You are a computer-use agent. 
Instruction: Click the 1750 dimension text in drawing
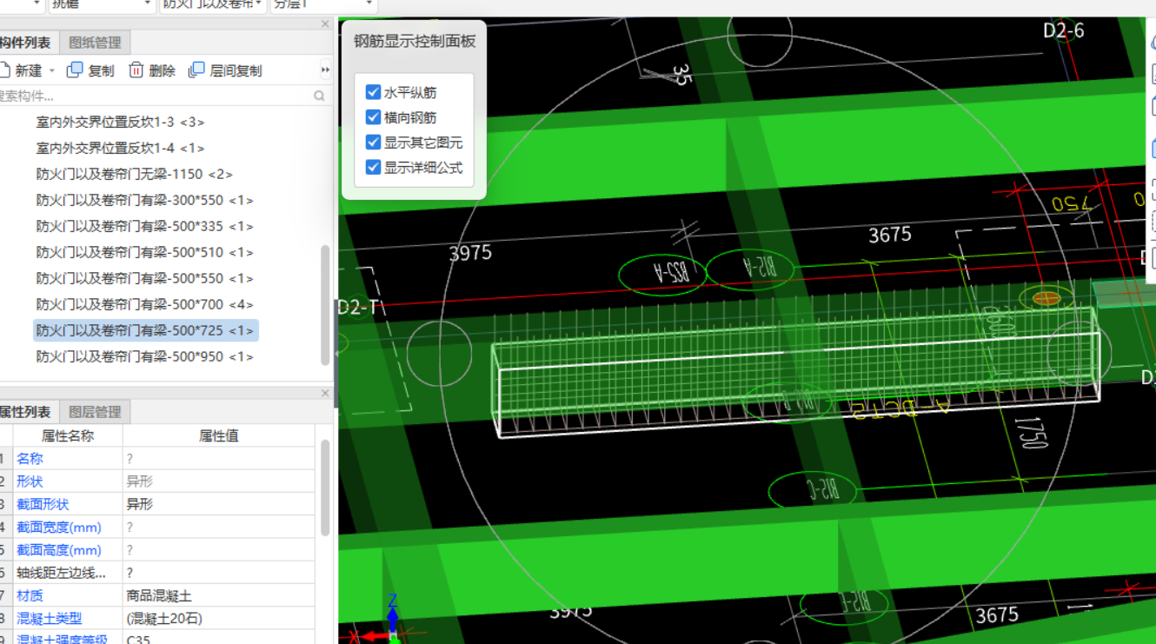[x=1030, y=432]
